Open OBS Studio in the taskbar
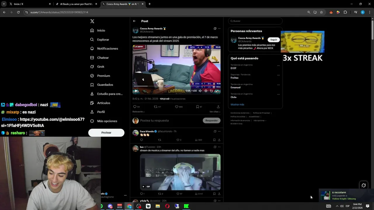 point(139,206)
